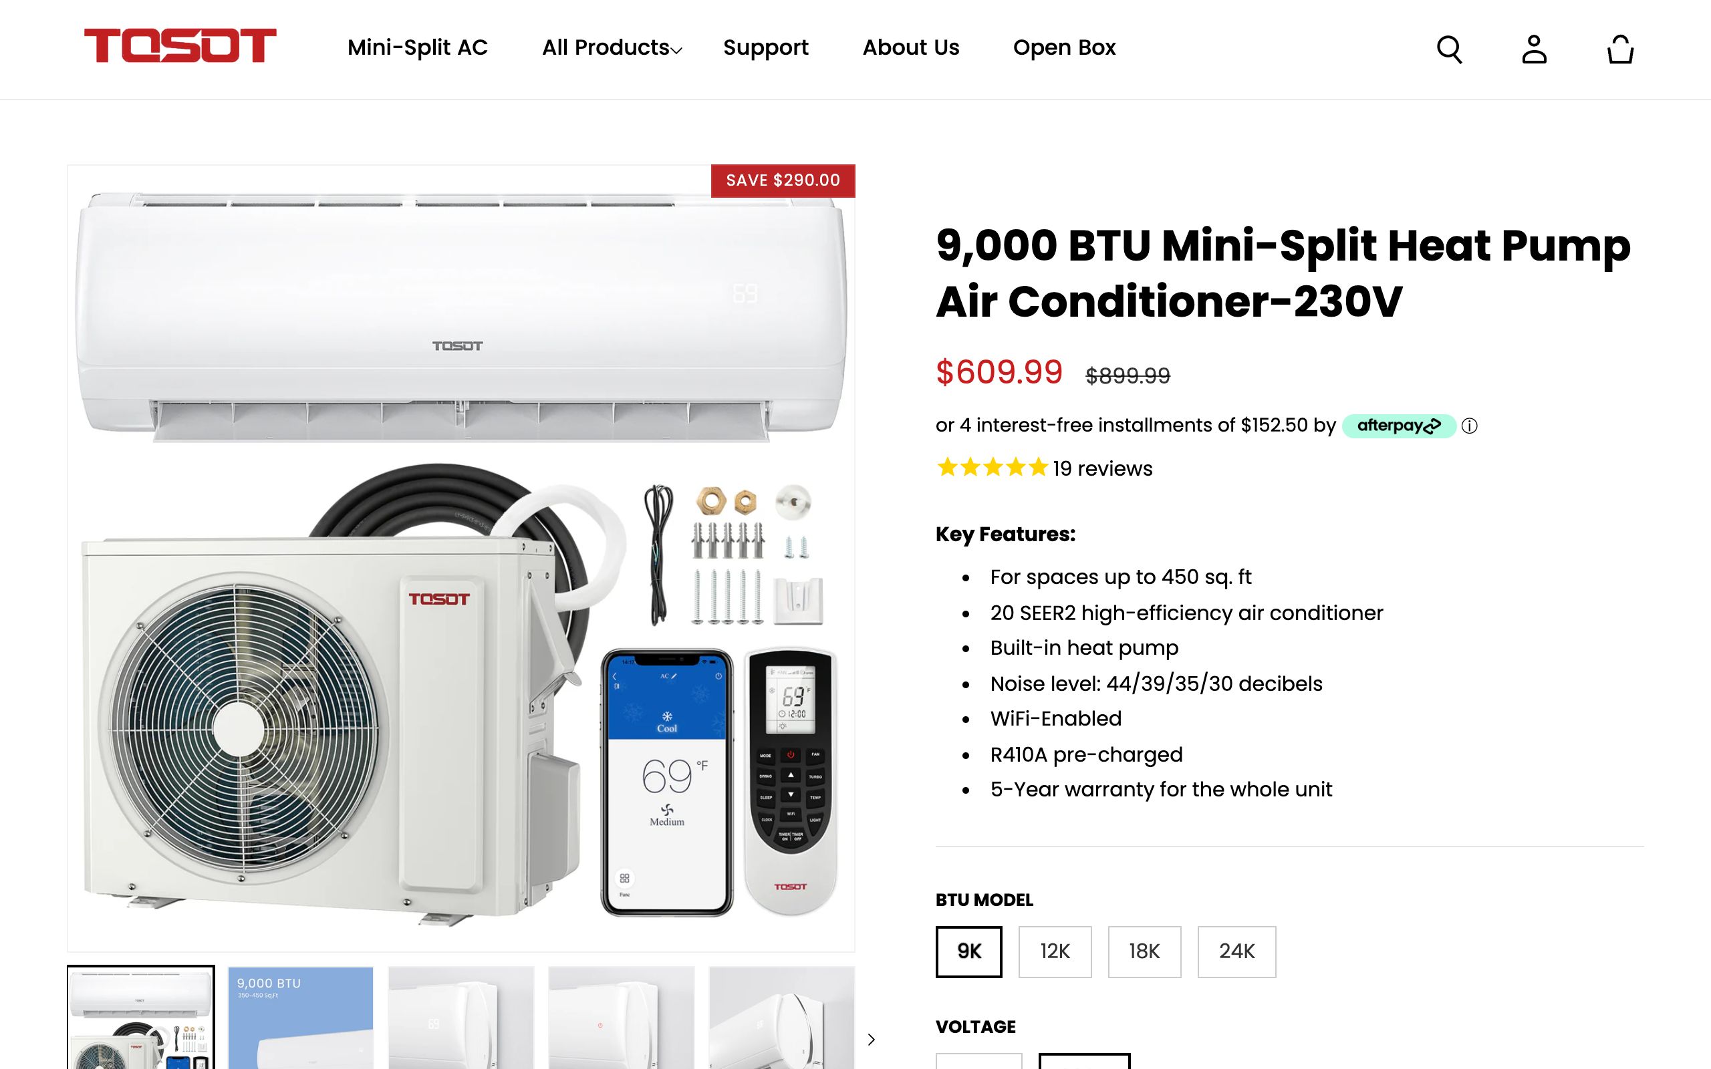Open the search icon in header
Viewport: 1711px width, 1069px height.
tap(1450, 49)
